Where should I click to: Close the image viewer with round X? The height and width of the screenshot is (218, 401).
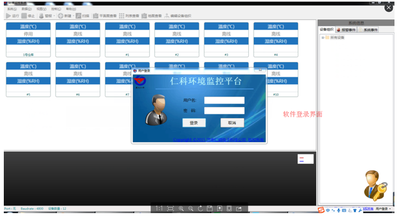(389, 8)
